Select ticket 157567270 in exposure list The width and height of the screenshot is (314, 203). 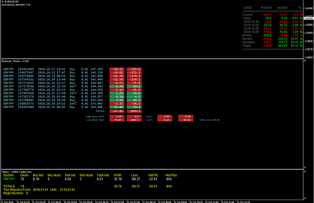pos(26,96)
